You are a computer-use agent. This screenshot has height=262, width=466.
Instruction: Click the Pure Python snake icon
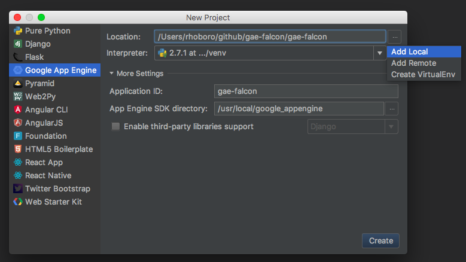[x=18, y=31]
